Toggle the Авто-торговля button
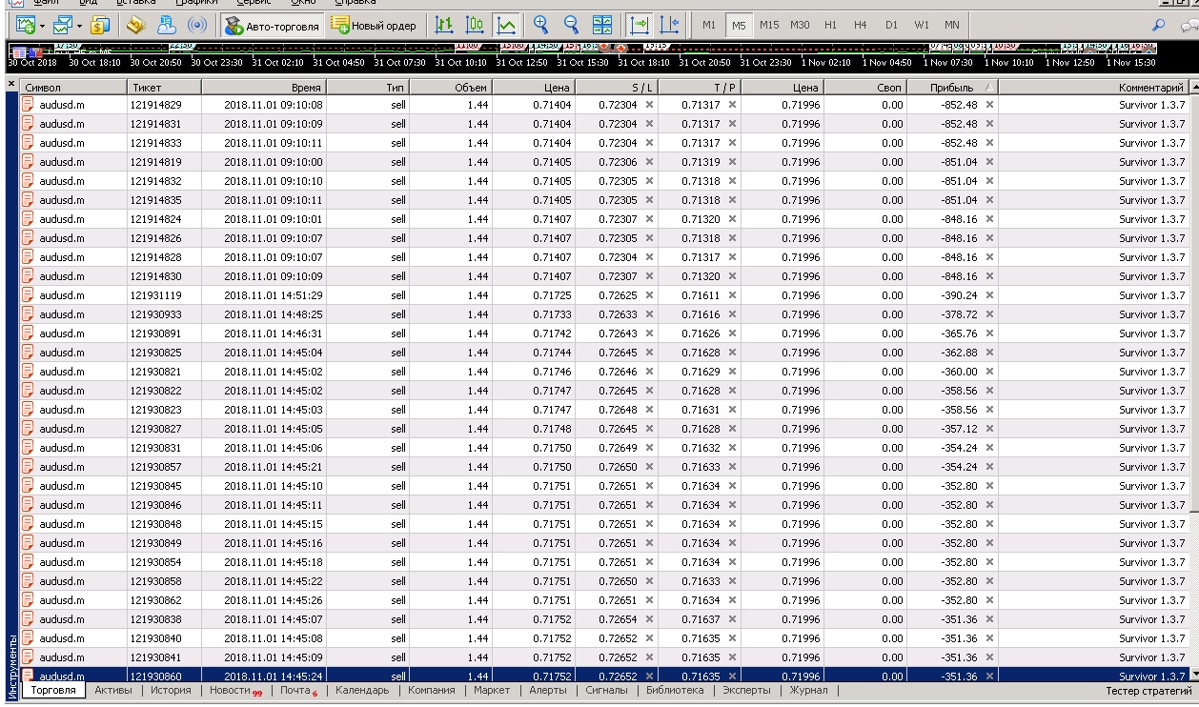Image resolution: width=1199 pixels, height=707 pixels. coord(273,26)
